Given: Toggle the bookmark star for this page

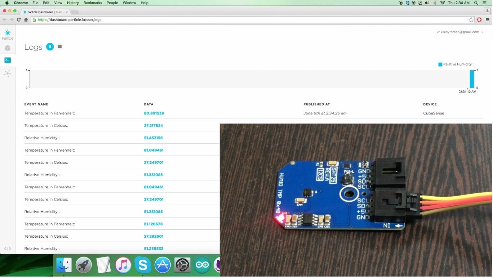Looking at the screenshot, I should tap(471, 20).
